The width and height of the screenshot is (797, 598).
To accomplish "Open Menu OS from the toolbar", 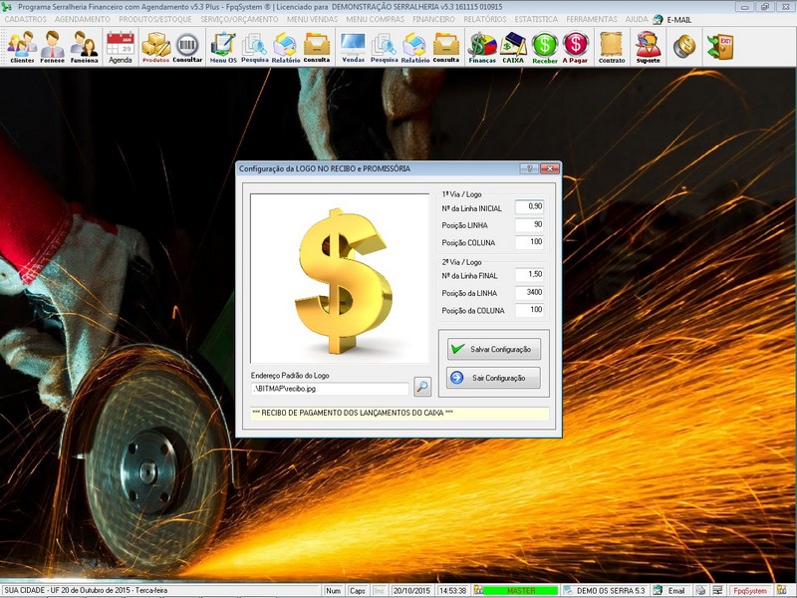I will tap(223, 47).
